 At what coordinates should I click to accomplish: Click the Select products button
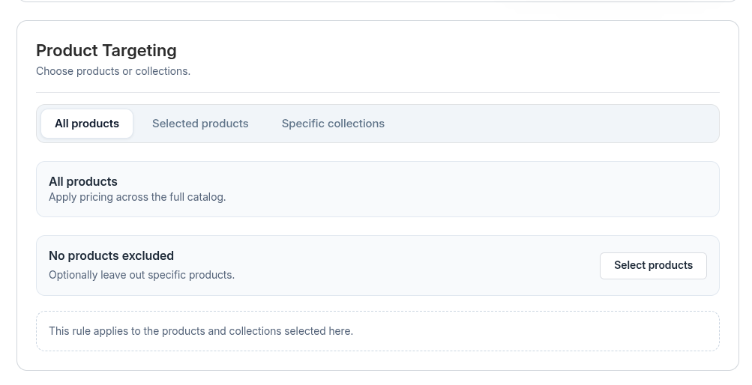click(x=653, y=266)
